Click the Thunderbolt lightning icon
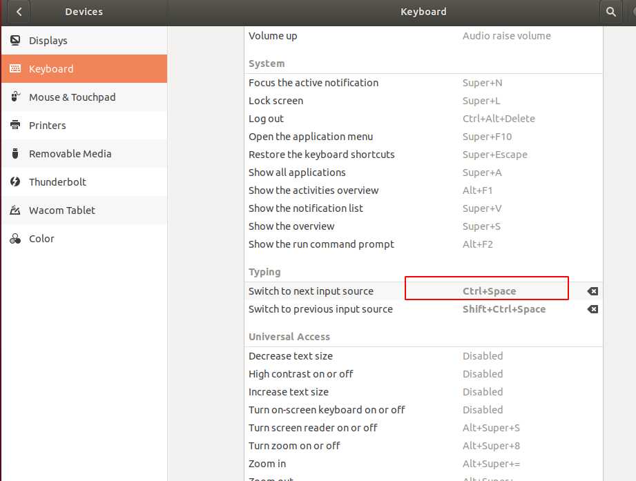The image size is (636, 481). pos(15,181)
